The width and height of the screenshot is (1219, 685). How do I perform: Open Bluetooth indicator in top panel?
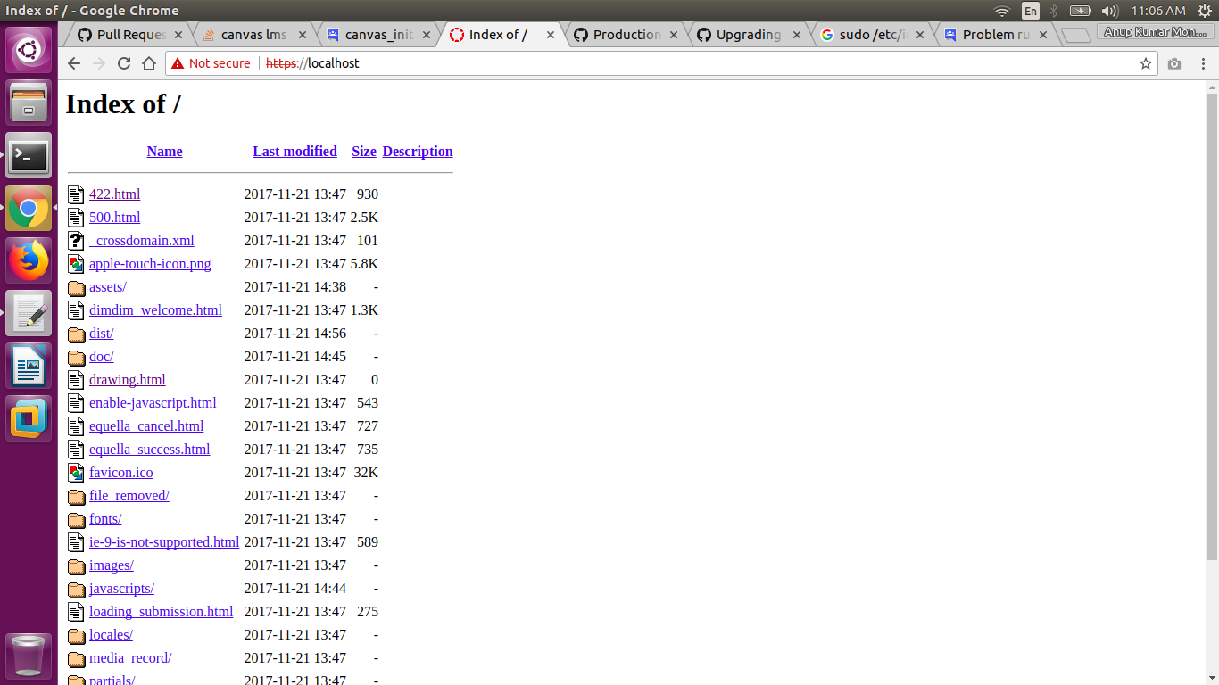(1053, 11)
